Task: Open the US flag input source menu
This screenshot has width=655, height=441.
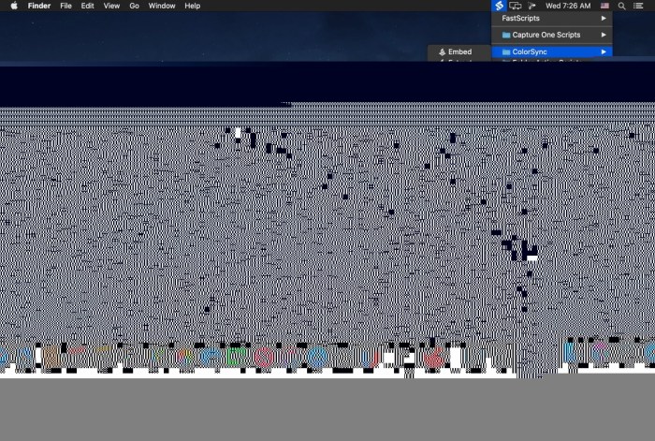Action: 604,6
